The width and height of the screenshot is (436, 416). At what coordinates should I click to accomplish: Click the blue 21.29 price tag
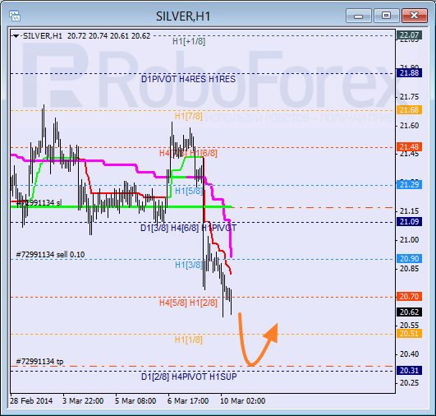pos(409,185)
